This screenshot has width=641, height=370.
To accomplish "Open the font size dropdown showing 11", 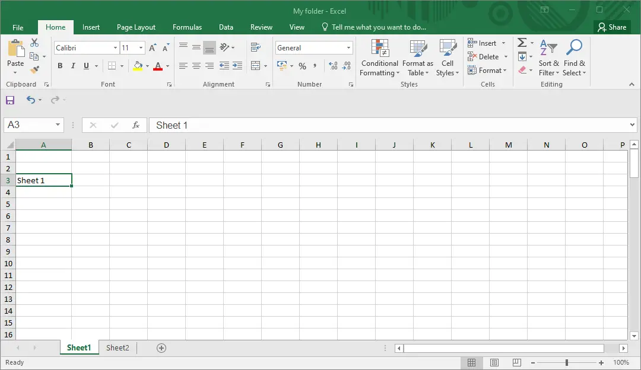I will click(x=141, y=48).
